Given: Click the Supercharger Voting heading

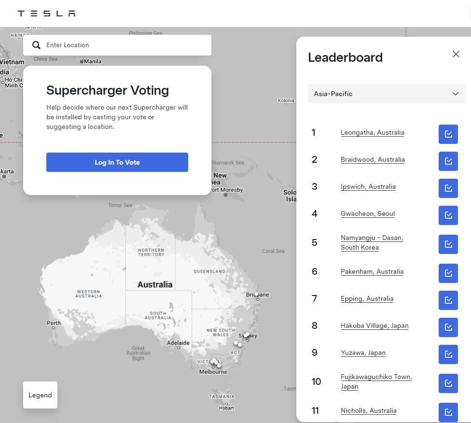Looking at the screenshot, I should pos(108,90).
